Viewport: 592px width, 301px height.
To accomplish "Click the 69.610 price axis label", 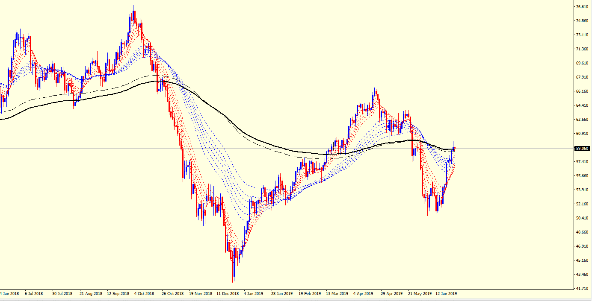I will pos(583,63).
